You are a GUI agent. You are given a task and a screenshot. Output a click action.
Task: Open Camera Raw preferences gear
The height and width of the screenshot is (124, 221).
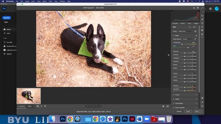click(x=198, y=8)
